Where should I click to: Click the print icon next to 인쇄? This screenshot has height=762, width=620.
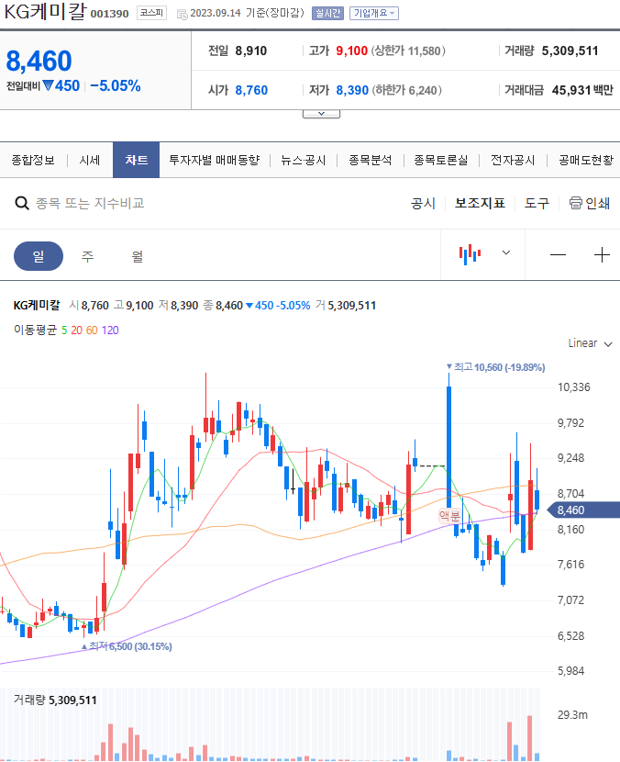pyautogui.click(x=575, y=203)
